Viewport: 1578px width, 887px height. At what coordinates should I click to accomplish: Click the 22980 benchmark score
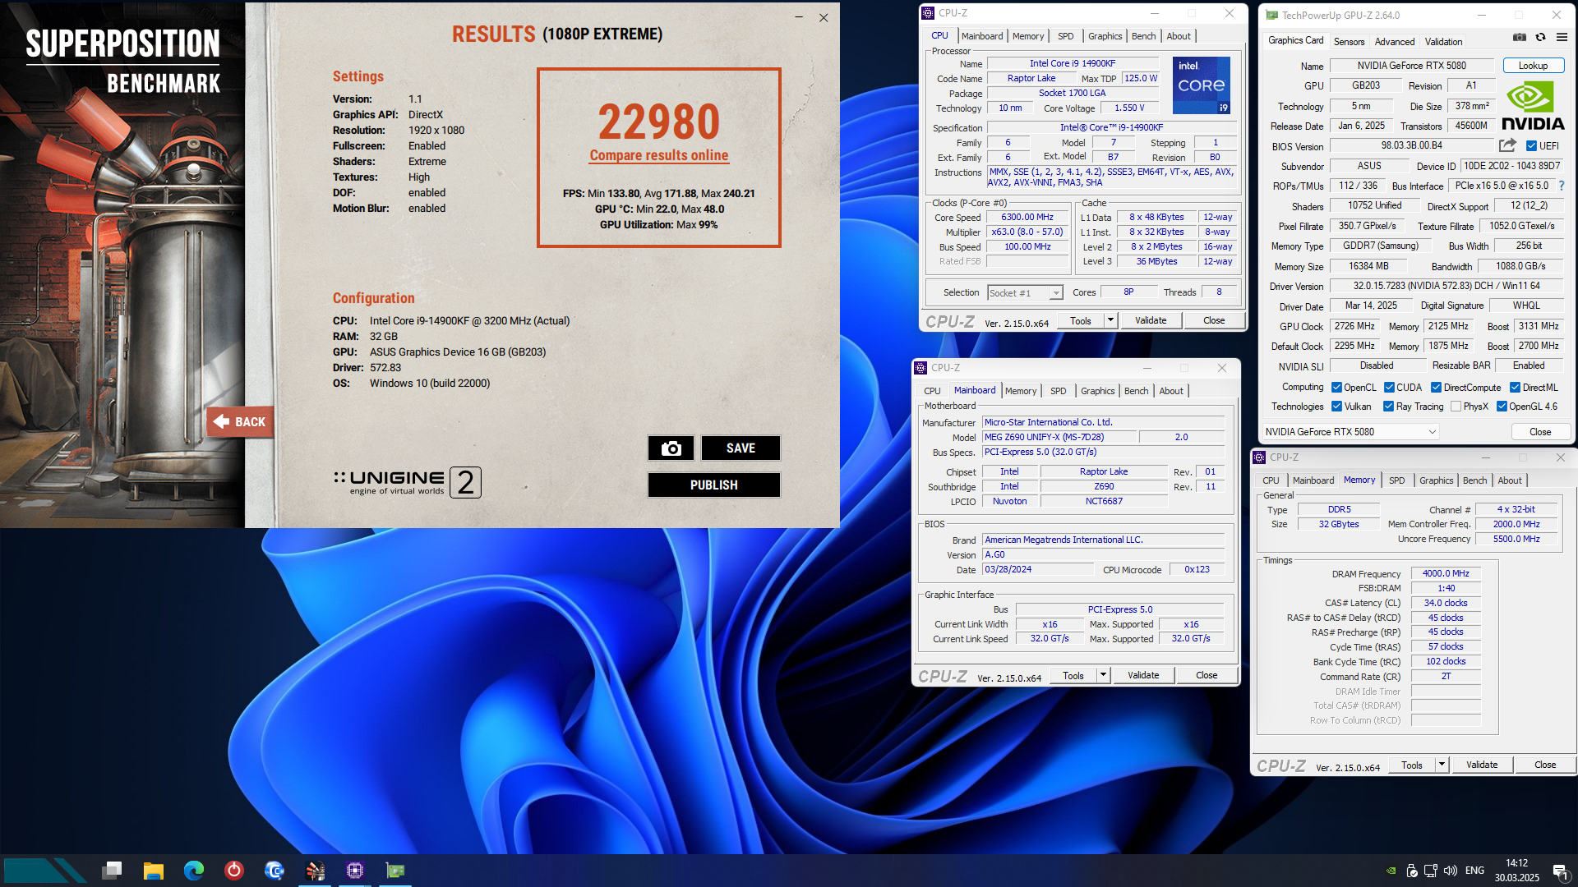click(x=658, y=122)
